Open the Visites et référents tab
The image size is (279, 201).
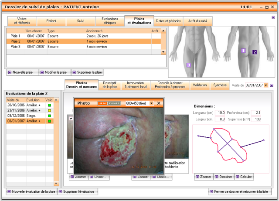click(22, 21)
